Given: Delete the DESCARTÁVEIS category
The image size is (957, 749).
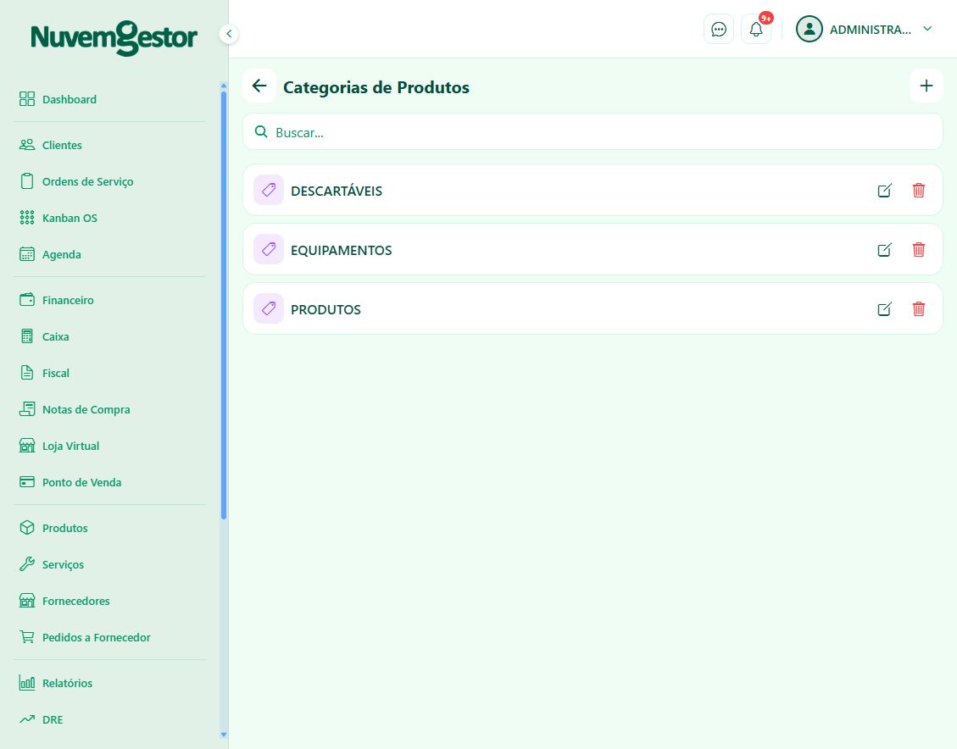Looking at the screenshot, I should [919, 191].
